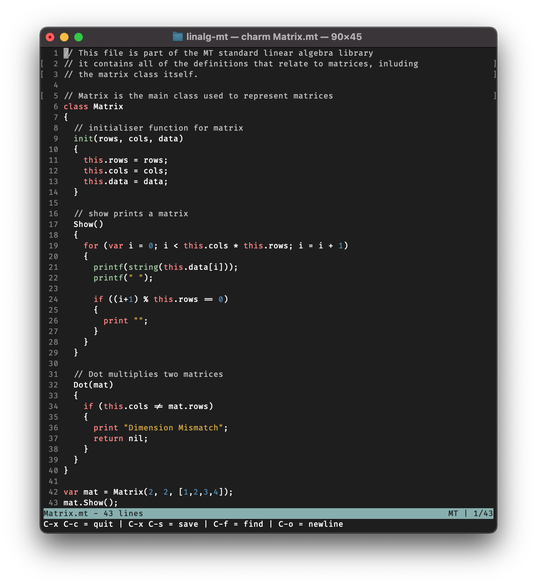537x586 pixels.
Task: Place cursor on 'class' keyword on line 6
Action: tap(76, 107)
